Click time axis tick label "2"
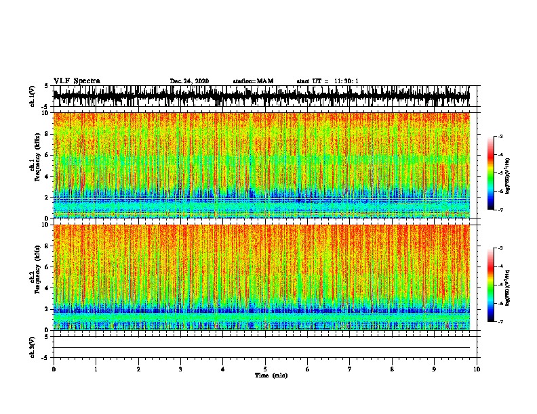This screenshot has height=414, width=537. 138,369
